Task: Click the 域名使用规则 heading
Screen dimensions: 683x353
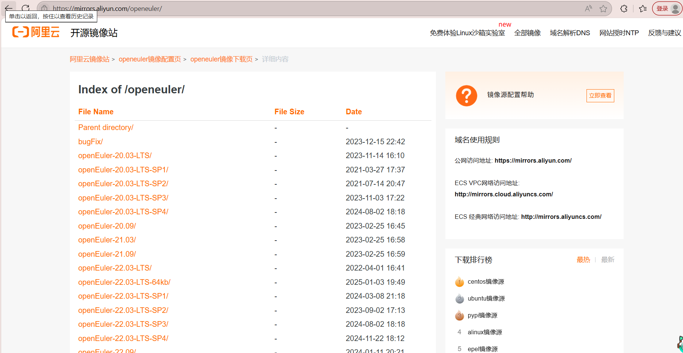Action: 477,140
